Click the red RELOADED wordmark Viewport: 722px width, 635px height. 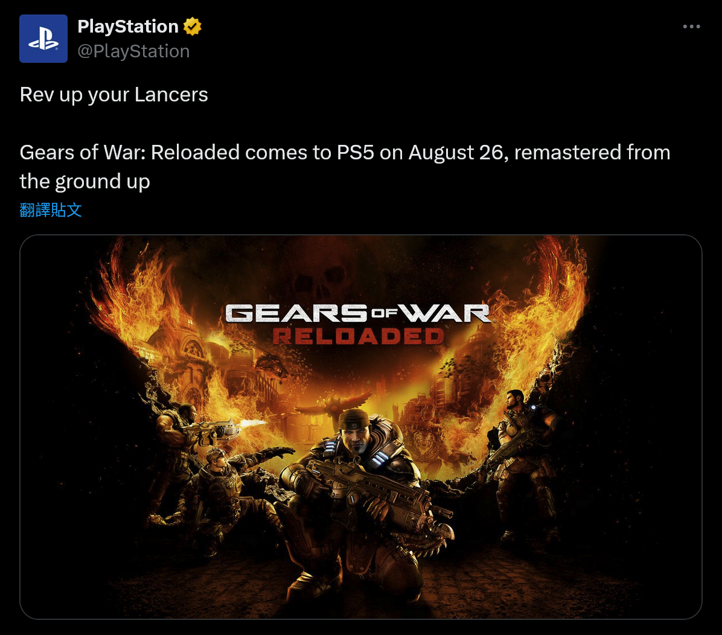[x=358, y=337]
